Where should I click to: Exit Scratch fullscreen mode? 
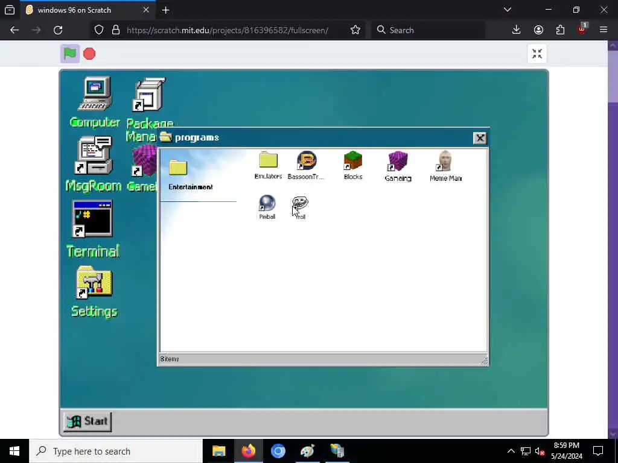pos(537,54)
